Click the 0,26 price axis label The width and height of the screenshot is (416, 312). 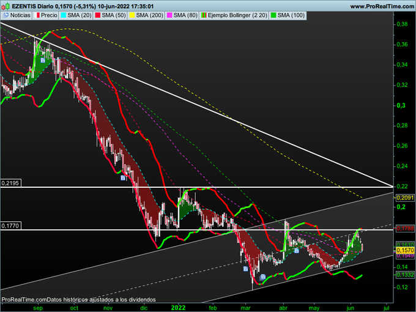point(402,146)
